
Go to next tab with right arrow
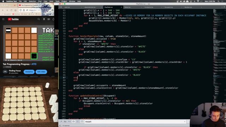pos(61,7)
